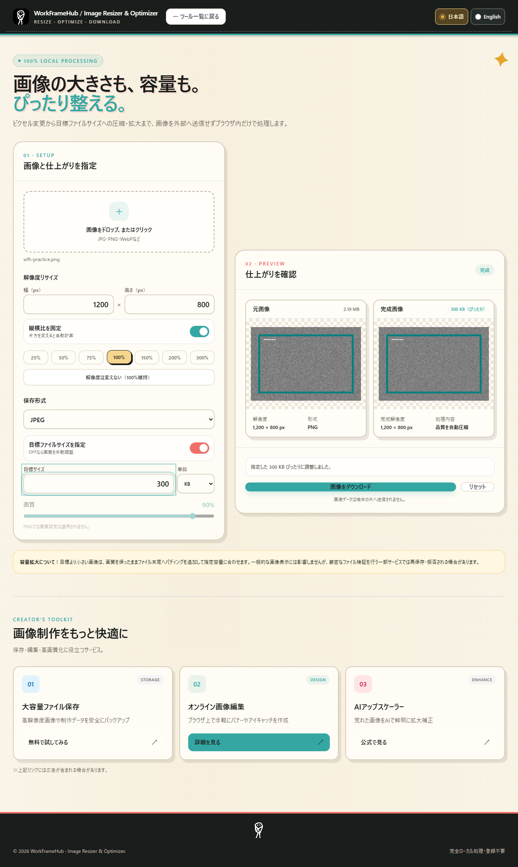This screenshot has width=518, height=867.
Task: Click the plus icon in the drop zone
Action: click(x=119, y=211)
